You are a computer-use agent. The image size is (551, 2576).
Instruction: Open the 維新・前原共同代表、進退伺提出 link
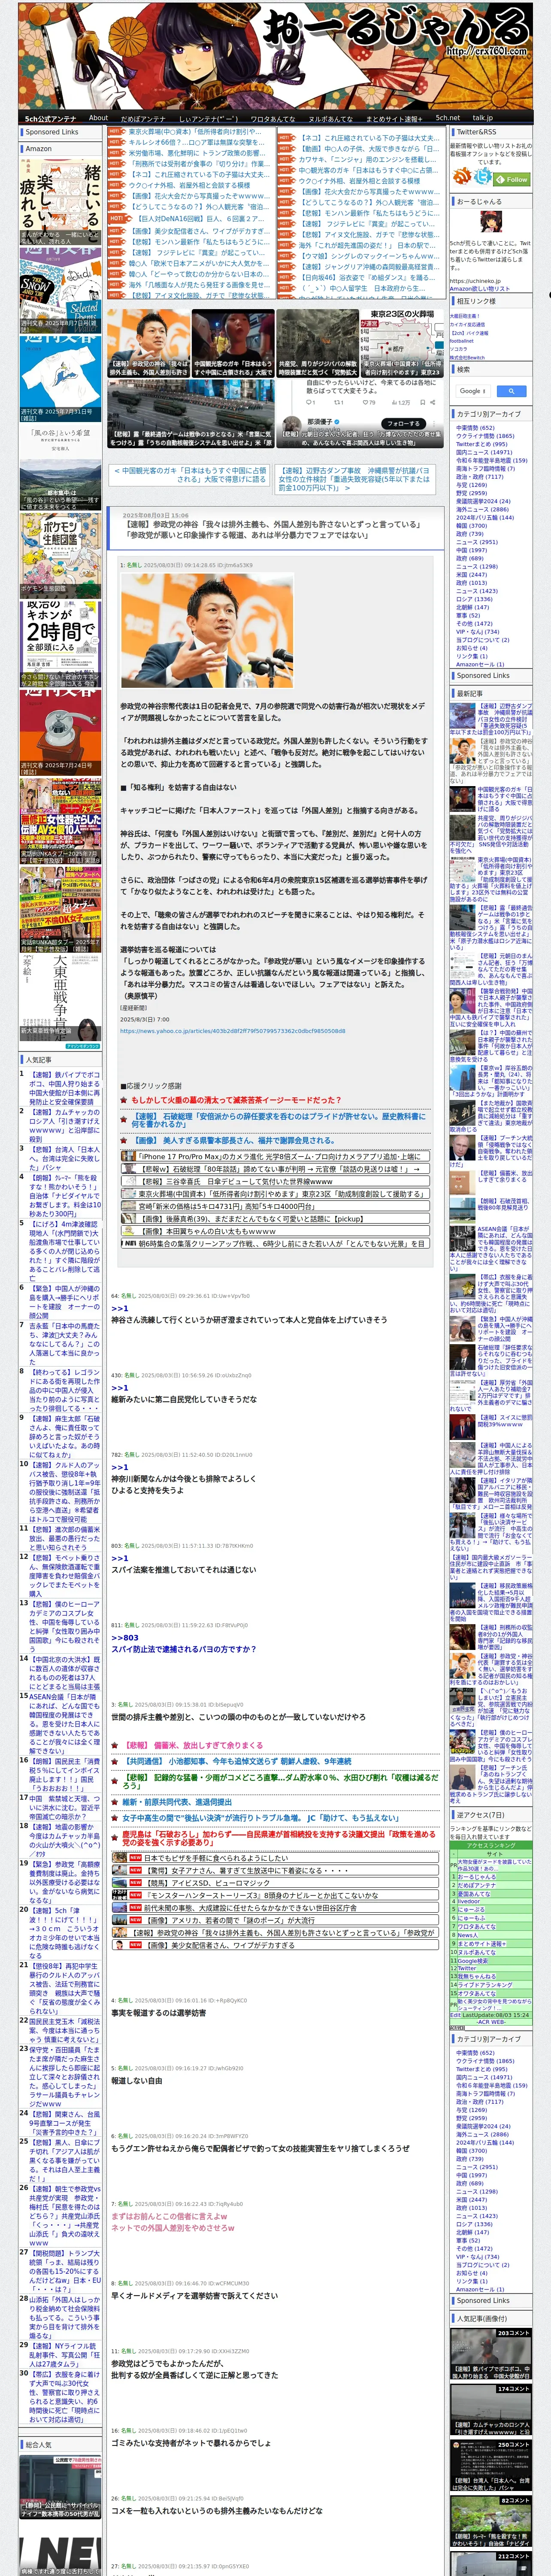tap(177, 1802)
